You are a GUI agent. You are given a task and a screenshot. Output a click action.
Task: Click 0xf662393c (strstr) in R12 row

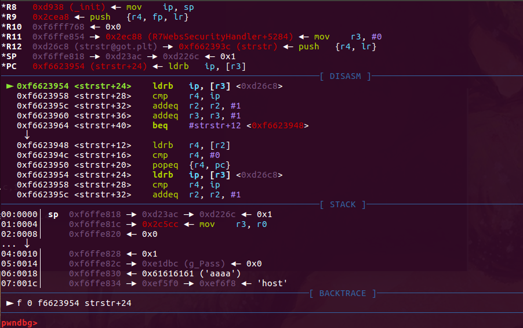[x=228, y=46]
